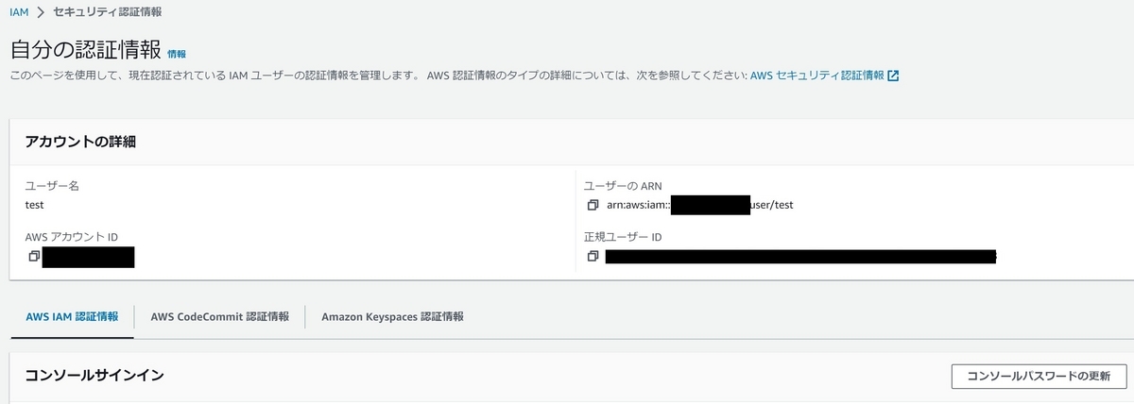Go to IAM breadcrumb link
This screenshot has width=1134, height=404.
tap(19, 12)
